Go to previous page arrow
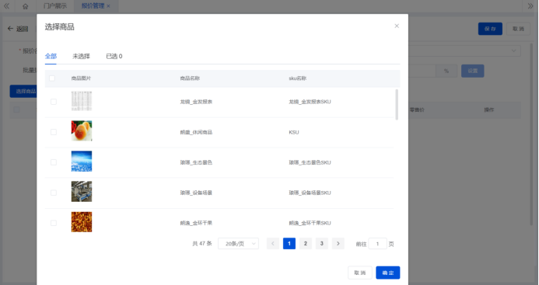 click(x=273, y=243)
